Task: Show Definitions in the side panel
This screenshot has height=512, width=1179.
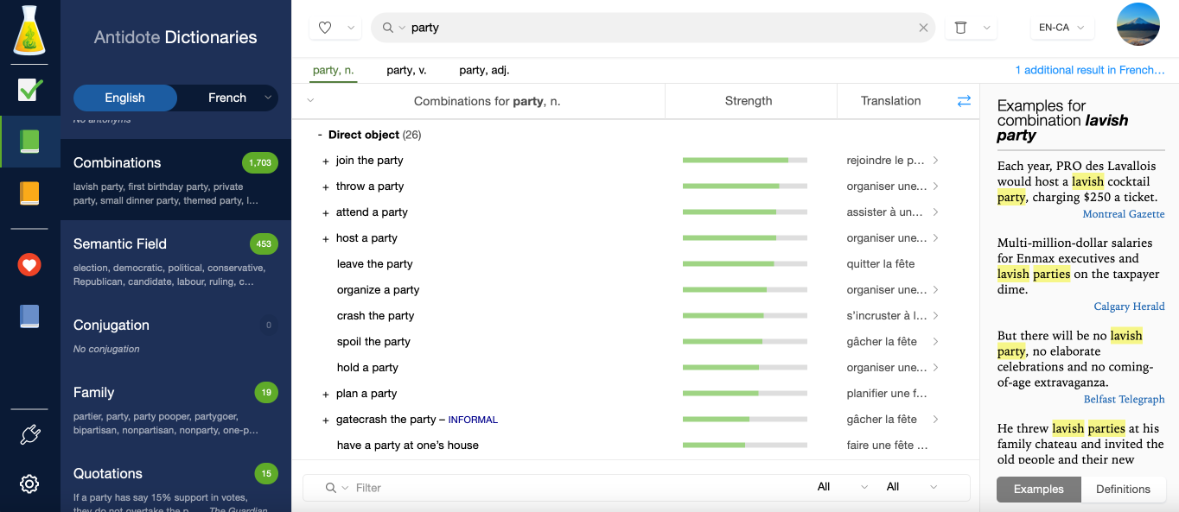Action: point(1123,489)
